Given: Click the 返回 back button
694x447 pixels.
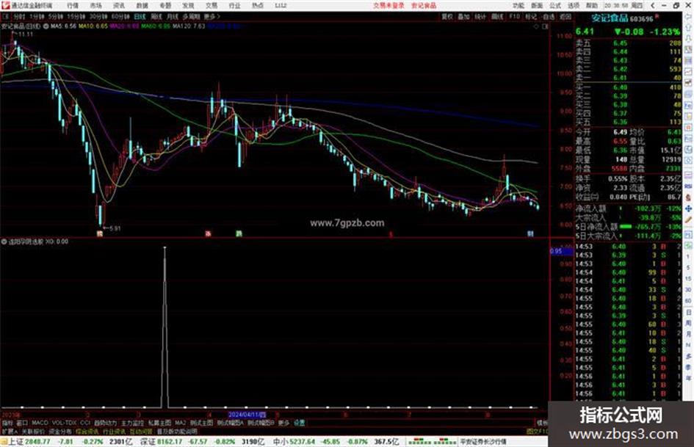Looking at the screenshot, I should click(565, 17).
